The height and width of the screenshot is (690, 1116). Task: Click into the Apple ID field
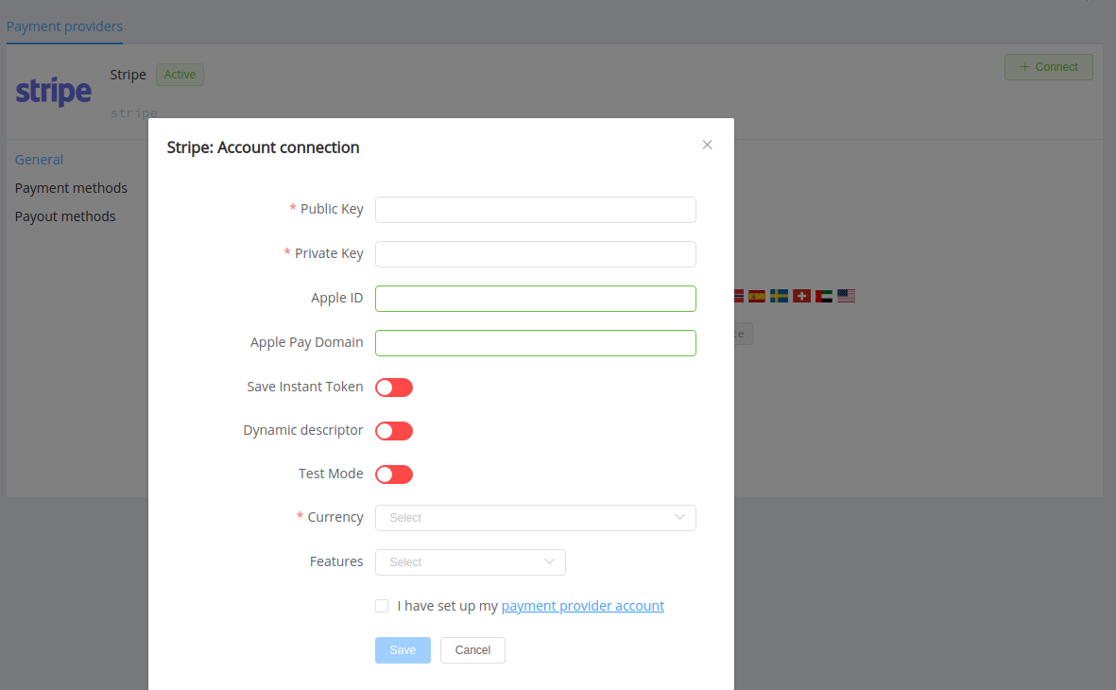[x=535, y=299]
